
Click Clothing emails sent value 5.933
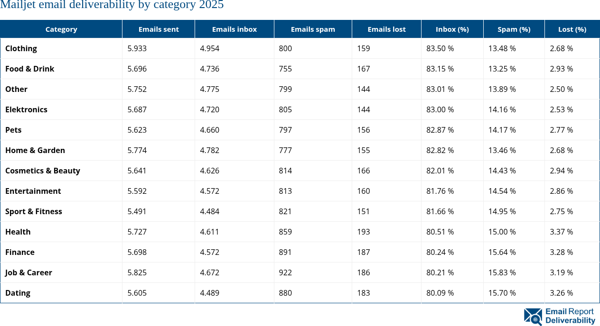click(137, 48)
